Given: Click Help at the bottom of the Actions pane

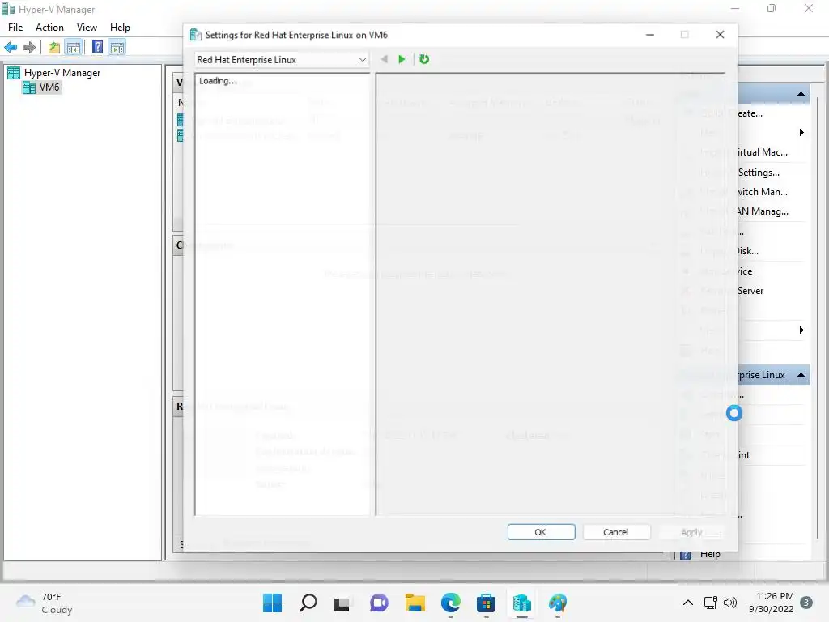Looking at the screenshot, I should point(710,554).
